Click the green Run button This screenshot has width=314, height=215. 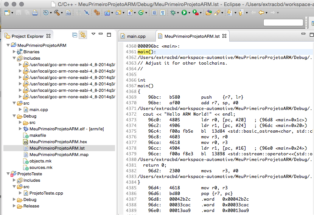184,13
